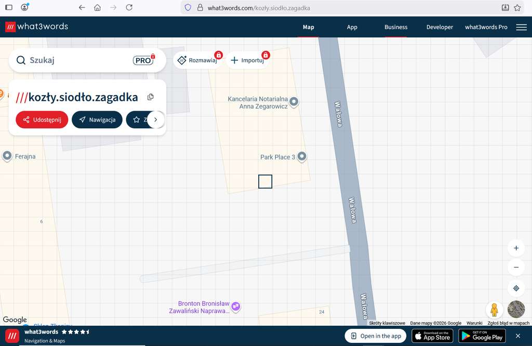The image size is (532, 346).
Task: Click the Udostępnij share button
Action: coord(42,119)
